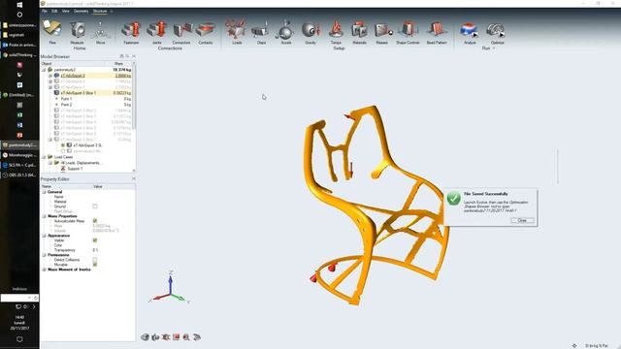Open the Fasteners tool
621x349 pixels.
[x=131, y=30]
